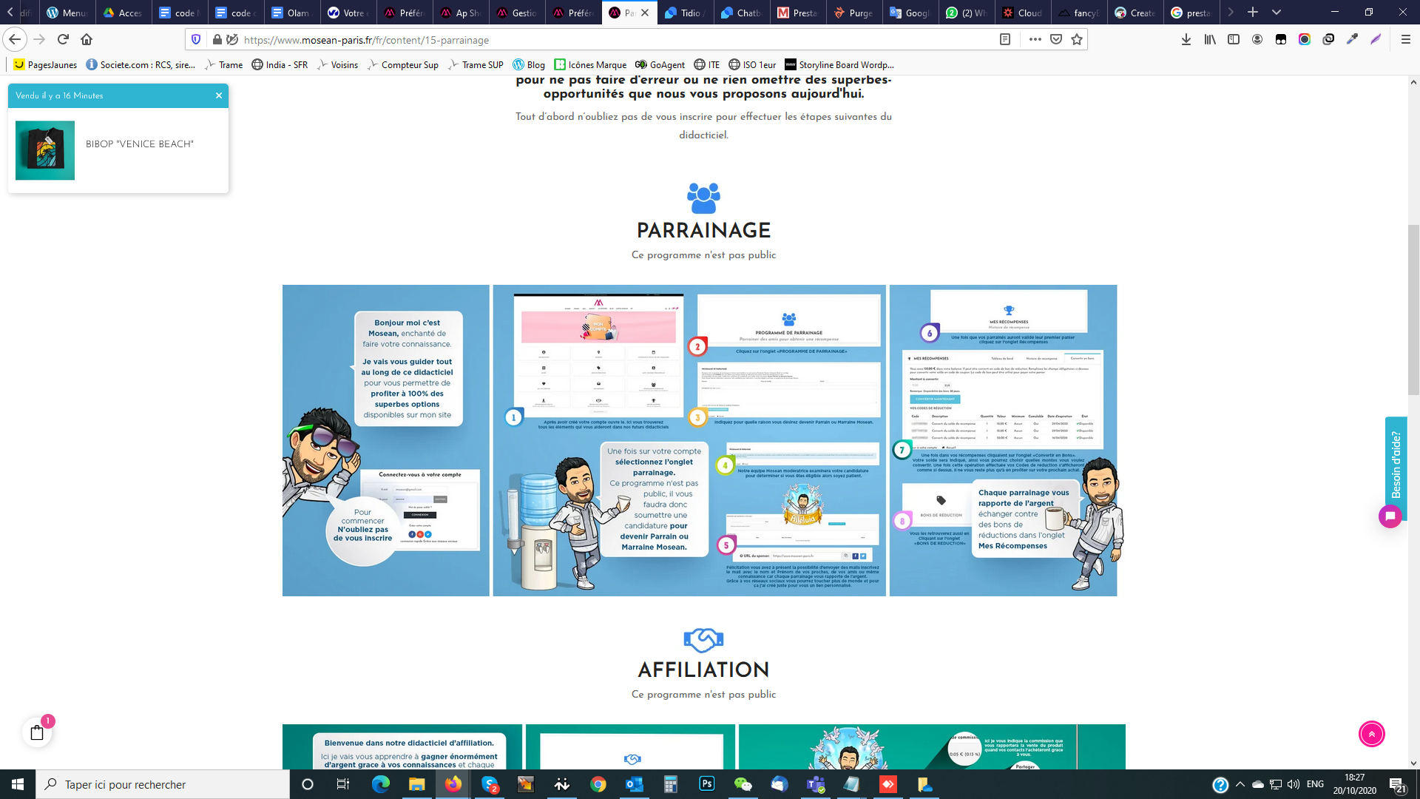Expand the list all tabs dropdown
The height and width of the screenshot is (799, 1420).
(1276, 13)
